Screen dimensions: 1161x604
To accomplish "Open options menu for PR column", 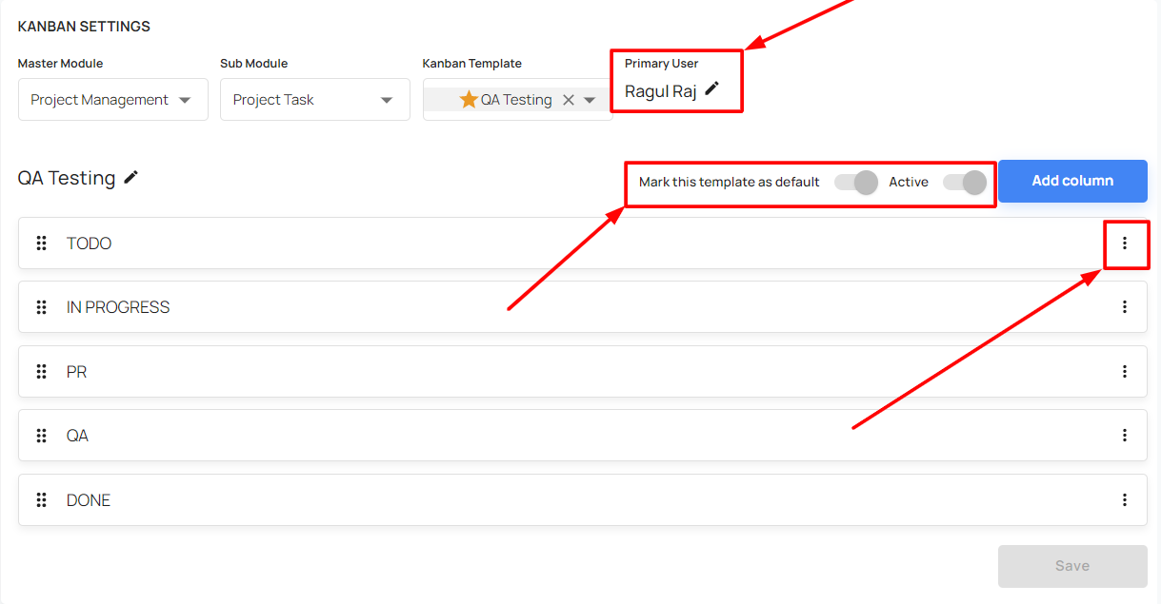I will tap(1125, 372).
